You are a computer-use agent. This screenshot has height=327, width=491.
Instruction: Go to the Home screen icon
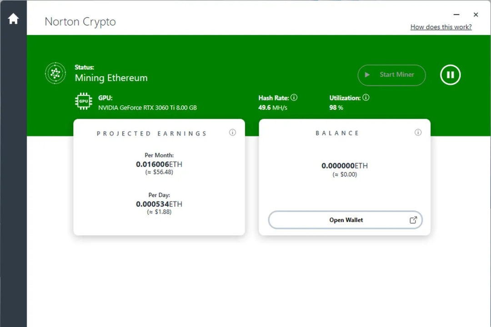pos(13,19)
